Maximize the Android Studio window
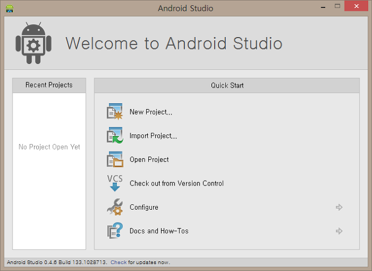Screen dimensions: 372x271 [337, 6]
